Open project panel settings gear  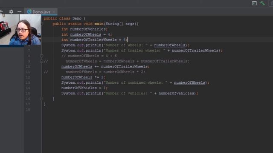tap(11, 11)
